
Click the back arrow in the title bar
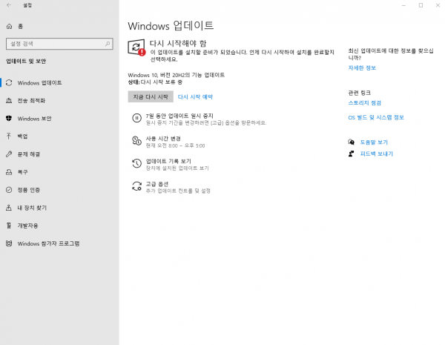[x=9, y=5]
